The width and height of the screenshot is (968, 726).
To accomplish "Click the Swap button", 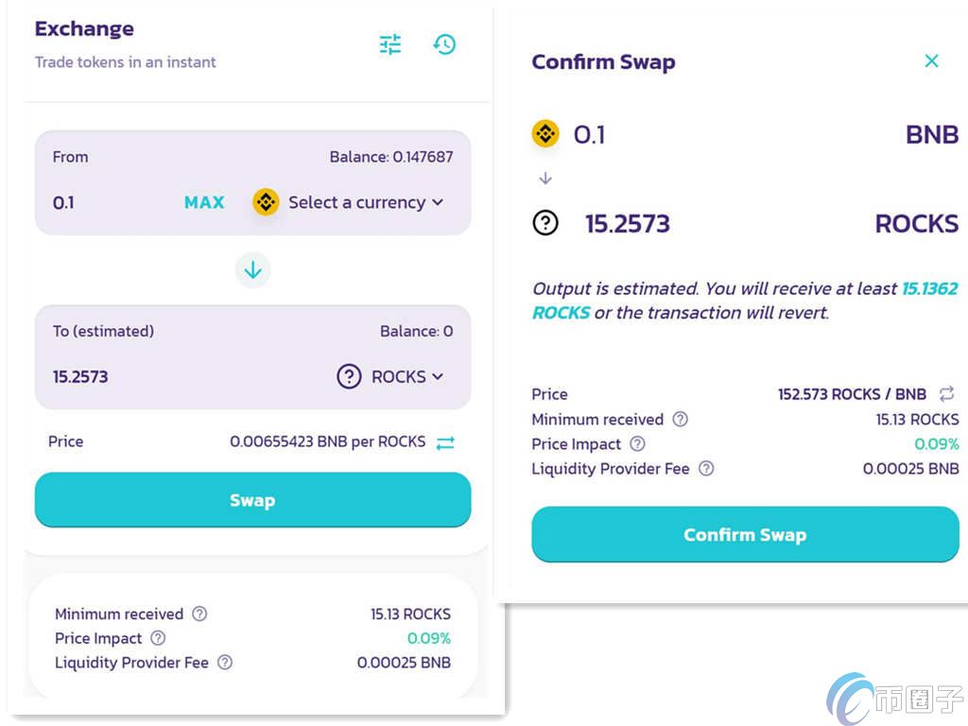I will [x=252, y=500].
